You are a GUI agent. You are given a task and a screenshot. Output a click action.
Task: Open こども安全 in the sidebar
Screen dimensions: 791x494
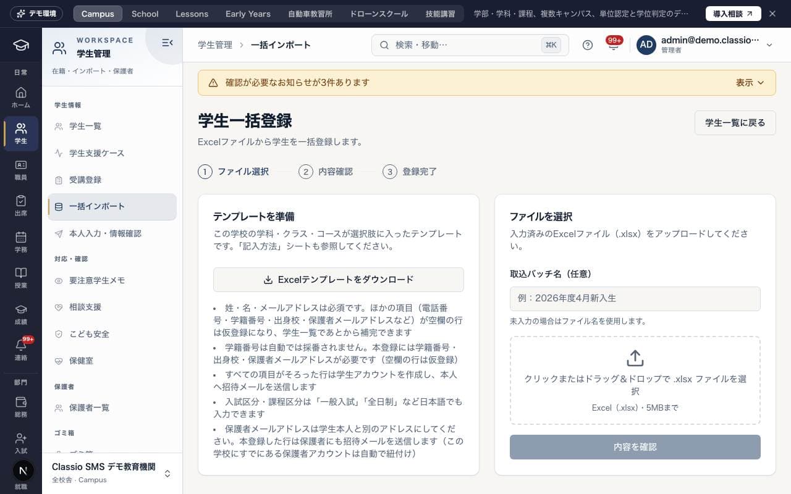(x=112, y=334)
